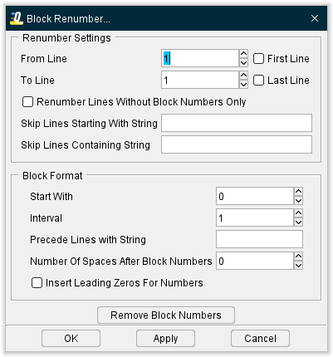Raise the Start With value by one step
This screenshot has height=357, width=333.
[298, 192]
